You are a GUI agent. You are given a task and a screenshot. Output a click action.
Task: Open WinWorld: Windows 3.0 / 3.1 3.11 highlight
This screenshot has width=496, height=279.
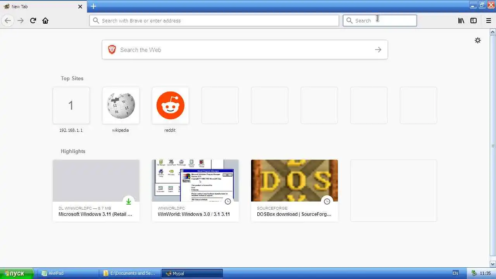[x=195, y=190]
